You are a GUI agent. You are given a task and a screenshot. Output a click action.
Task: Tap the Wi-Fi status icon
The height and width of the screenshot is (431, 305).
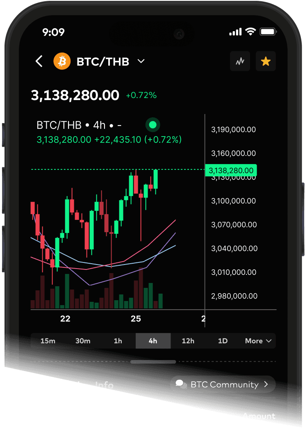click(x=250, y=32)
